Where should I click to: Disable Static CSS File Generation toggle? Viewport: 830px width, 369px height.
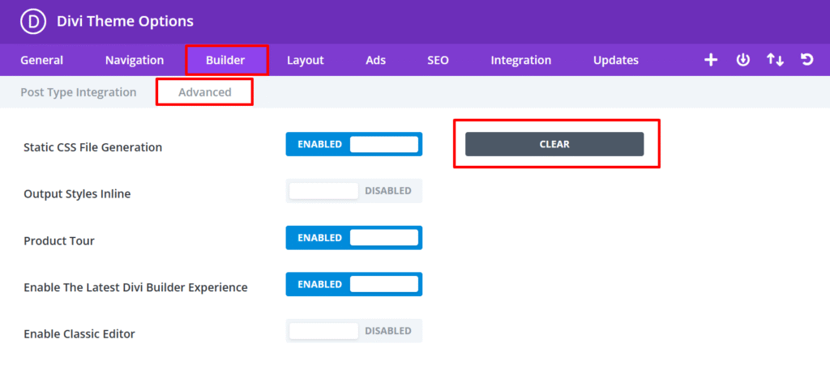pos(354,144)
